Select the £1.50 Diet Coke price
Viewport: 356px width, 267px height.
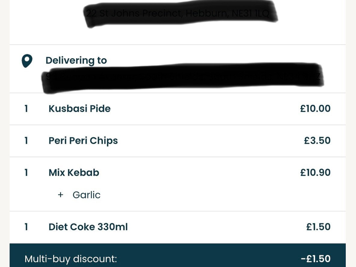coord(318,227)
